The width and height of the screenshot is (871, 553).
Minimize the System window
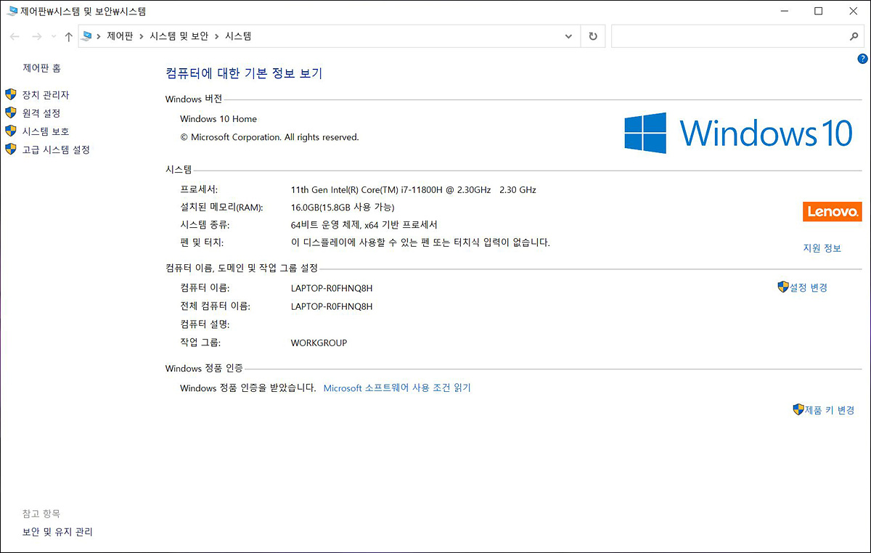[785, 11]
